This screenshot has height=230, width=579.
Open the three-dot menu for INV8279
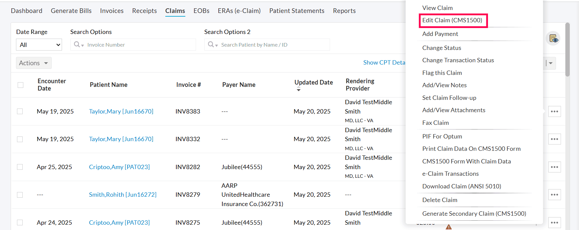click(x=554, y=195)
